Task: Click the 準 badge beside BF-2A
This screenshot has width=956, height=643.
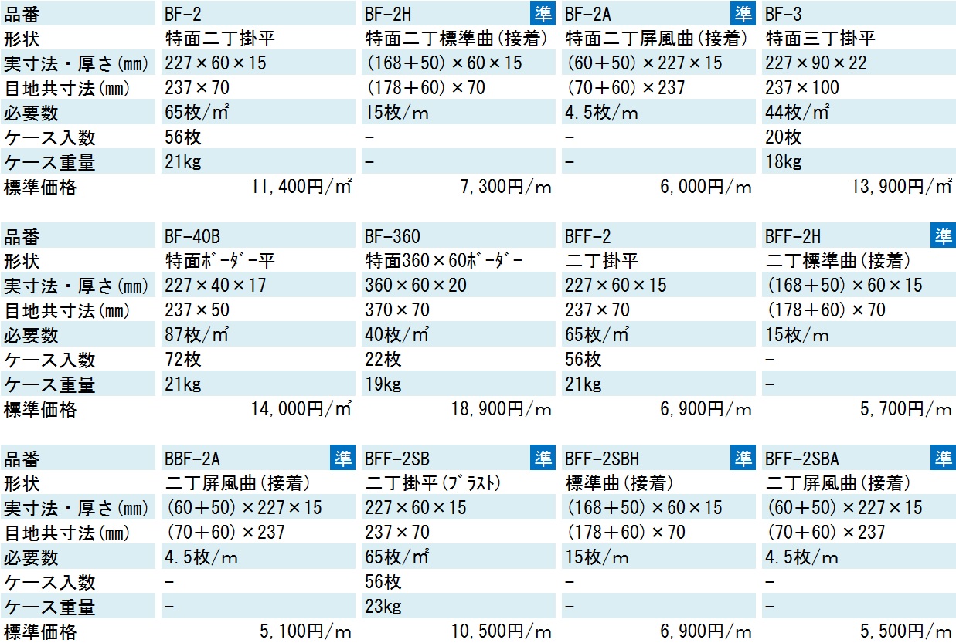Action: coord(743,13)
